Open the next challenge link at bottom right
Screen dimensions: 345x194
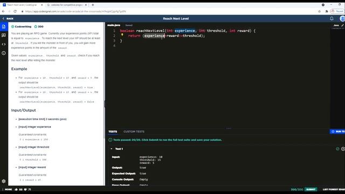pos(334,189)
